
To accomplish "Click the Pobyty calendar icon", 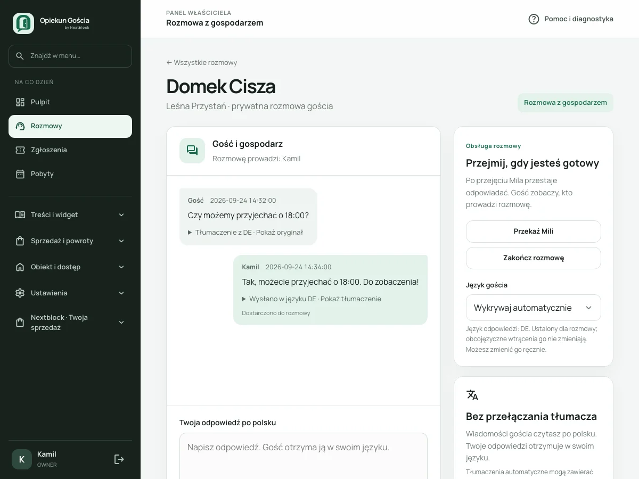I will (x=20, y=174).
